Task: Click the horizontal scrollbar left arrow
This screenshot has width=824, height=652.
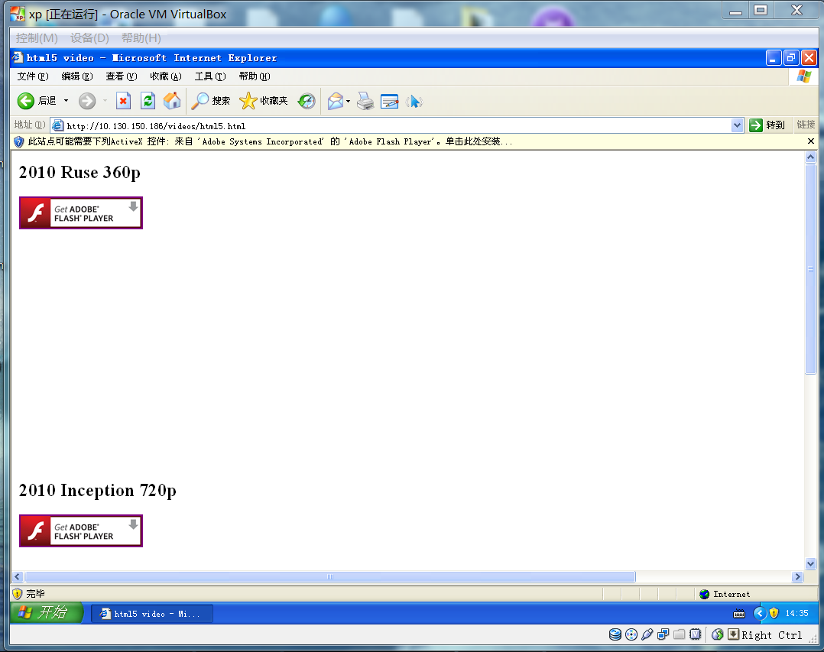Action: 18,576
